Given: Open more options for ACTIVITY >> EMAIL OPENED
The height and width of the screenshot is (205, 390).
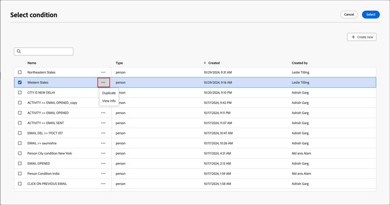Looking at the screenshot, I should tap(103, 113).
